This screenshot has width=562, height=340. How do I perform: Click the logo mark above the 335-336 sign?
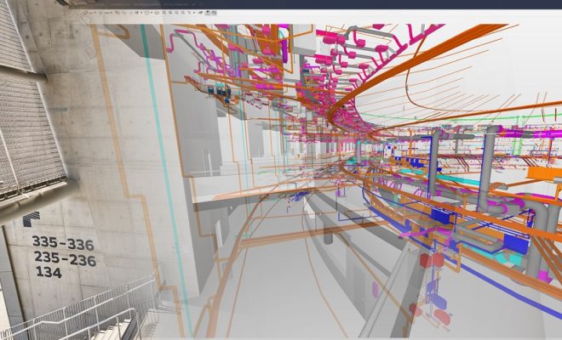tap(31, 219)
